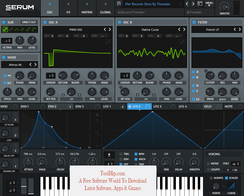
Task: Click the envelope lock icon
Action: [97, 115]
